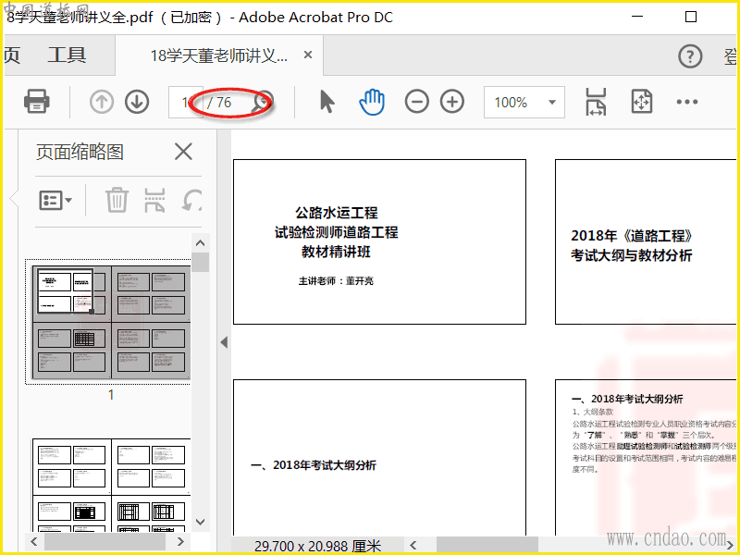This screenshot has height=555, width=740.
Task: Collapse the navigation pane with the left triangle
Action: click(224, 342)
